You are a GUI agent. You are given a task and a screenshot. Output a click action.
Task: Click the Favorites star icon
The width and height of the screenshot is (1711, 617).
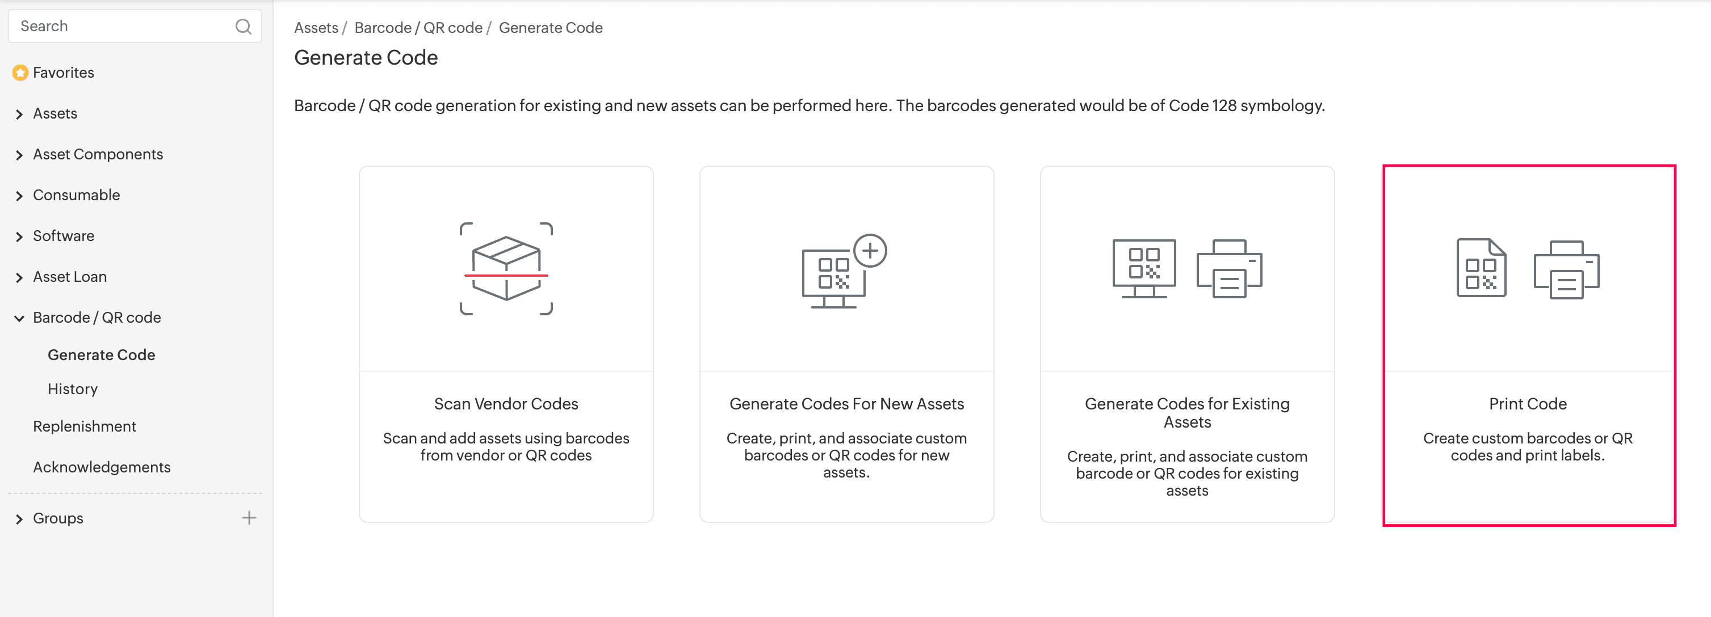[x=20, y=73]
